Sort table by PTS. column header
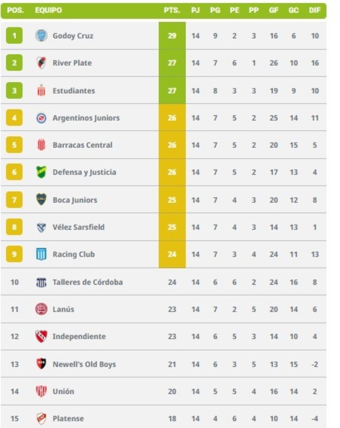Screen dimensions: 340x428 [172, 10]
